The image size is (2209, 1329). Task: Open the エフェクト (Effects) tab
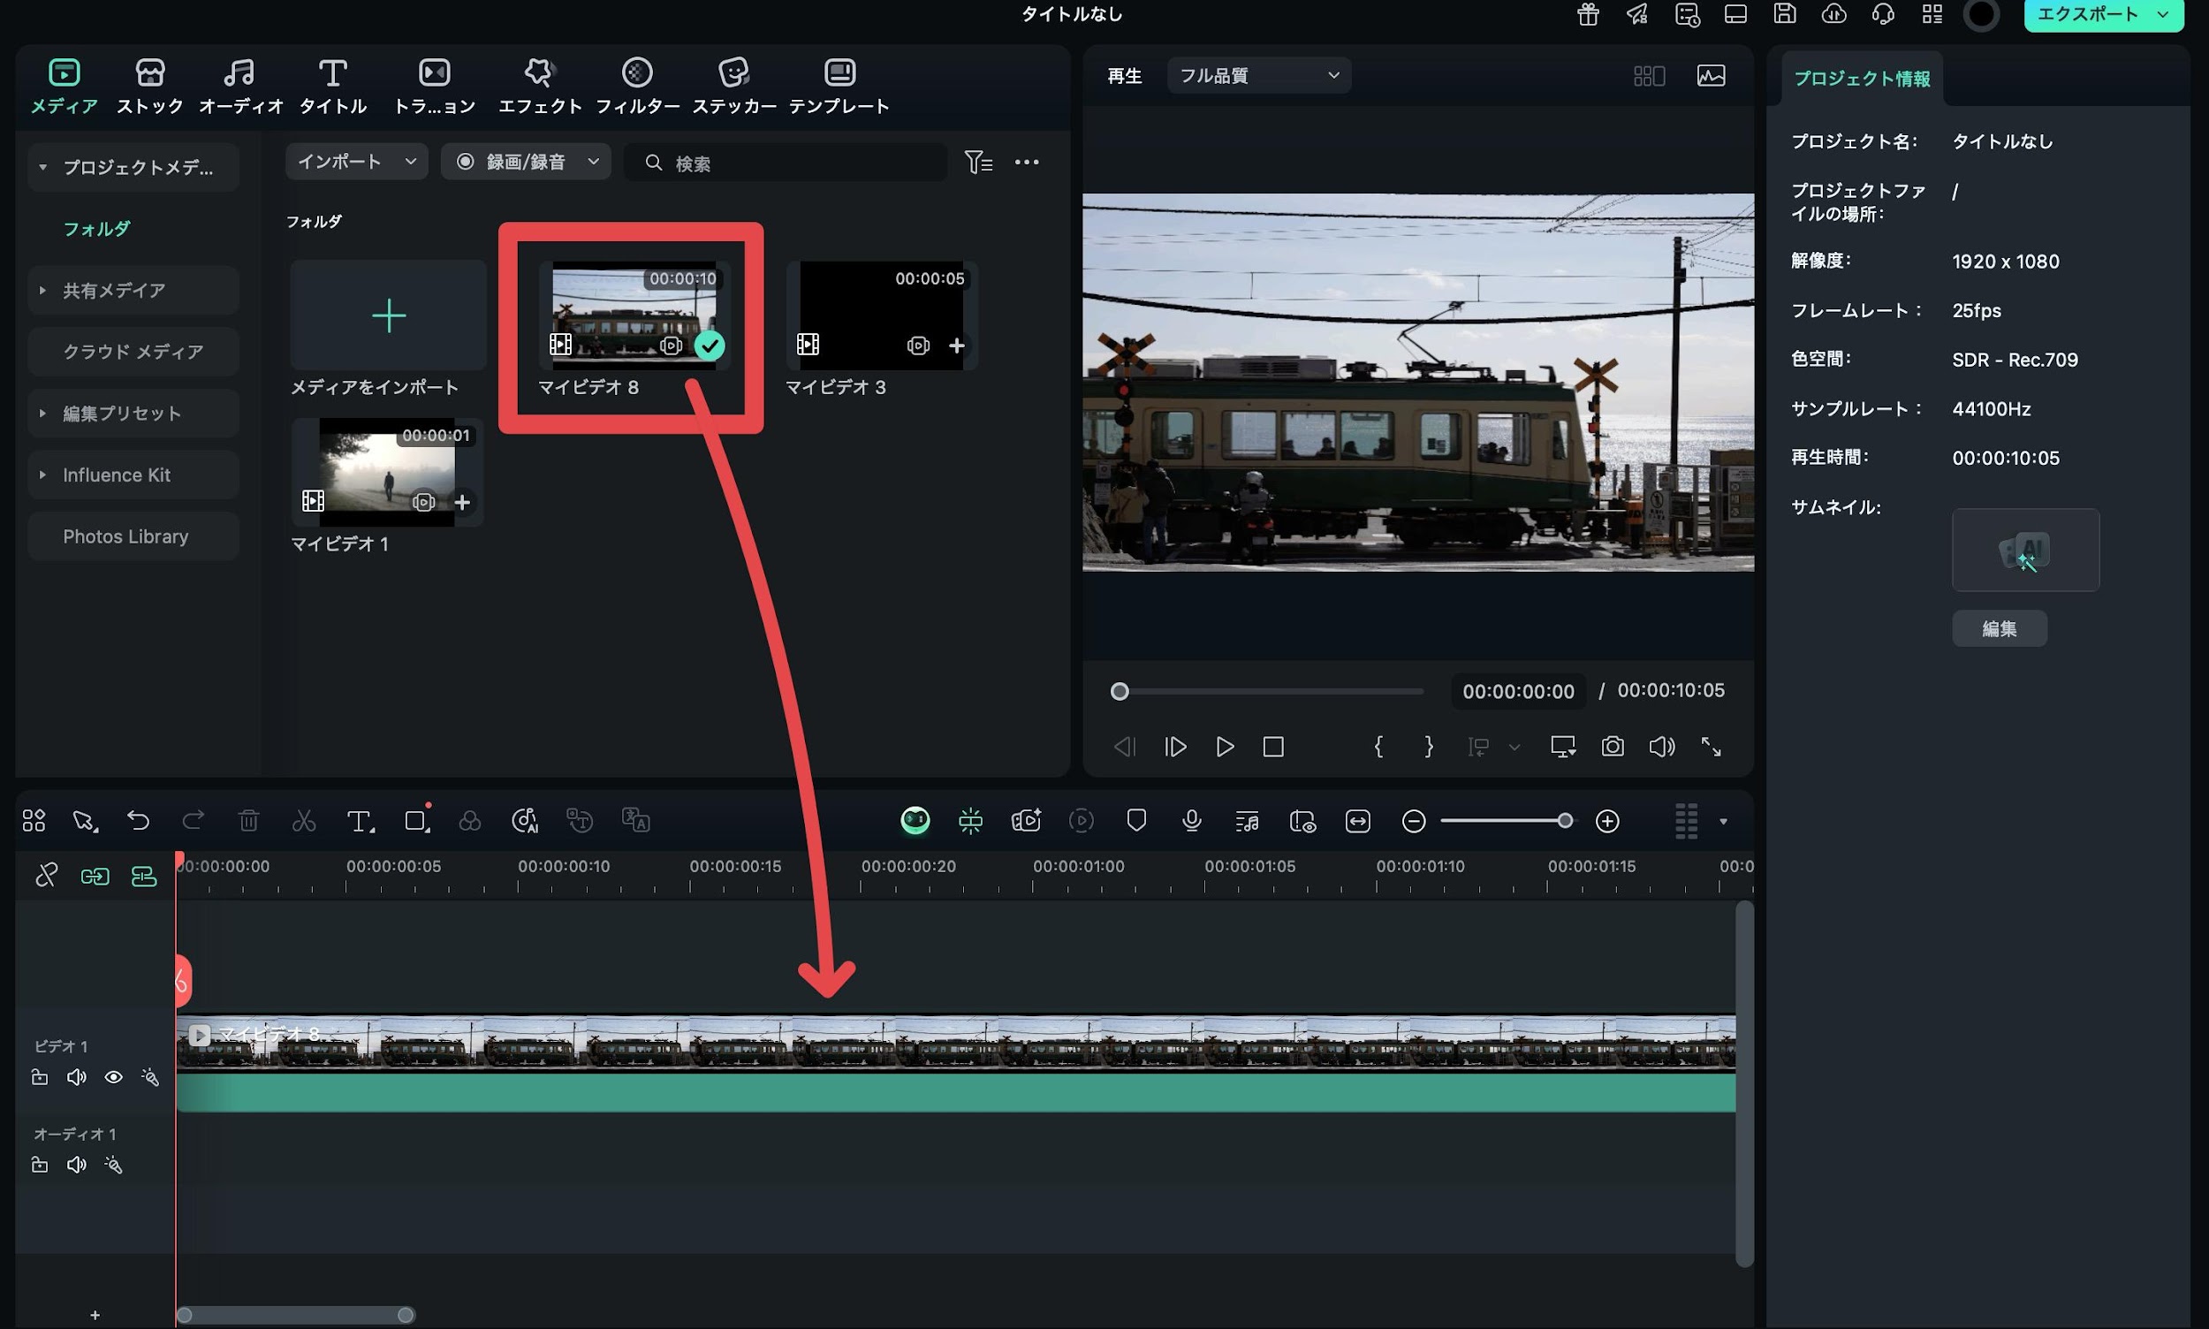point(539,86)
